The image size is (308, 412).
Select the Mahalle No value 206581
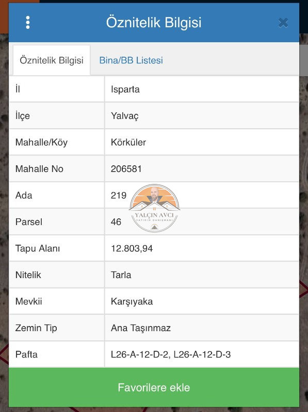pyautogui.click(x=126, y=169)
